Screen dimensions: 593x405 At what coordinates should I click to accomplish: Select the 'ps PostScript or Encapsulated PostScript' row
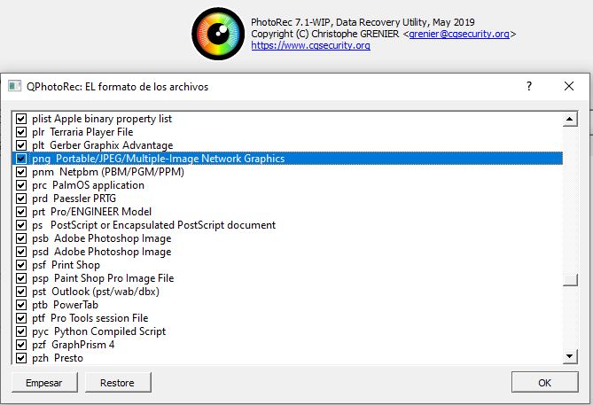tap(287, 225)
